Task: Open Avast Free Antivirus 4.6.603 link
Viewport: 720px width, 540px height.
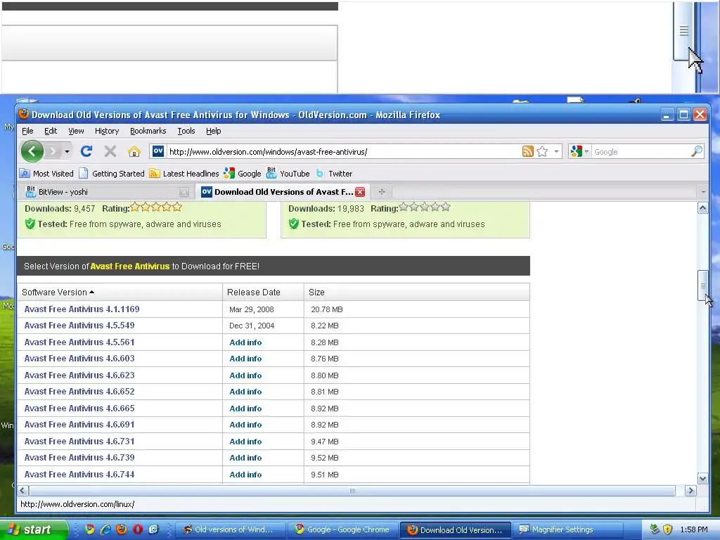Action: 79,359
